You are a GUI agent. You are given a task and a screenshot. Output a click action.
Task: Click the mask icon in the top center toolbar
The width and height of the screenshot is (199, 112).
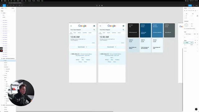click(99, 6)
